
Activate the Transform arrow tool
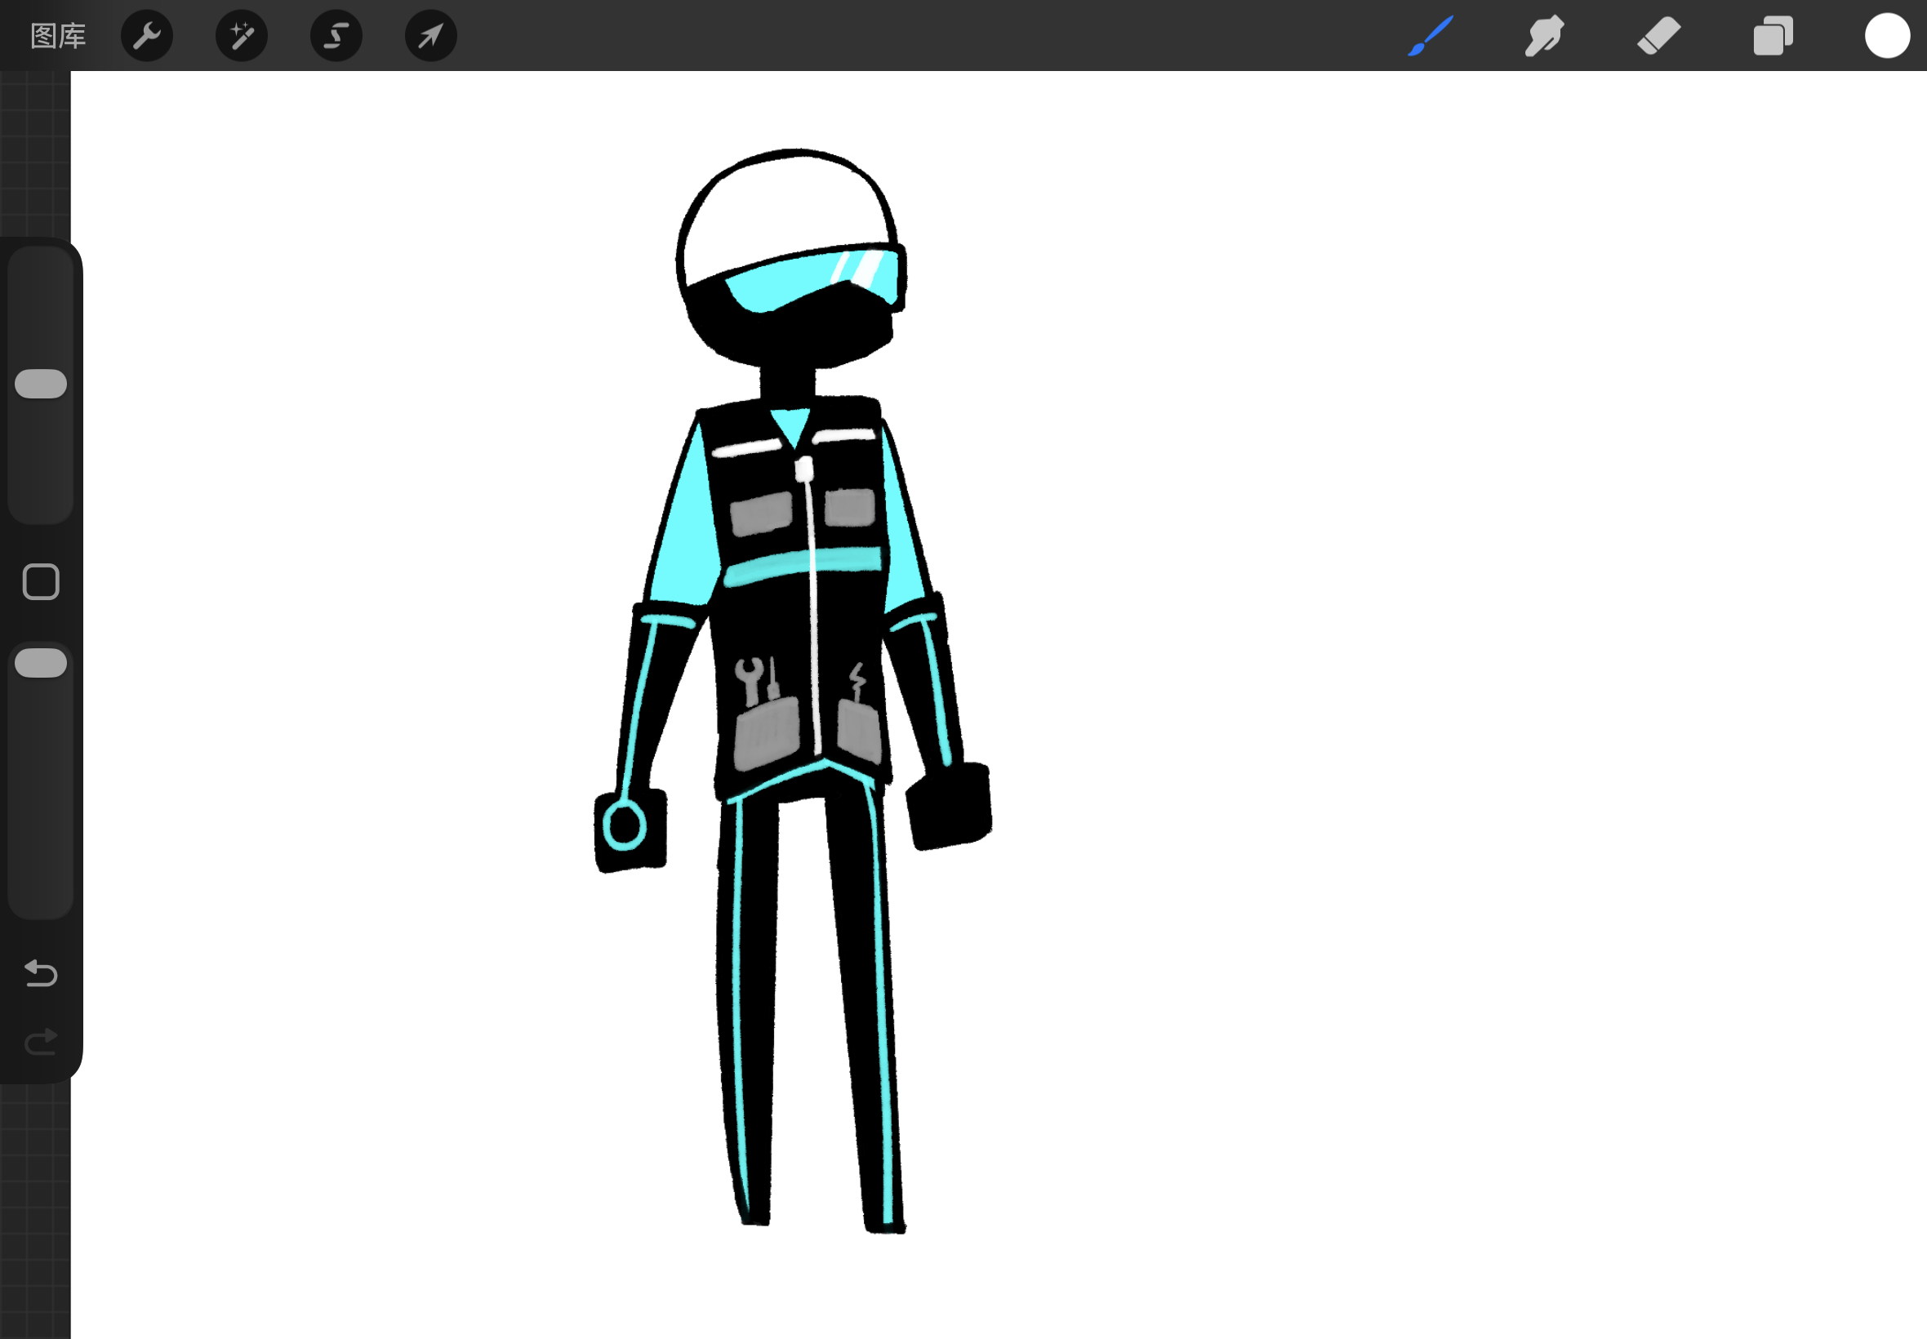point(430,36)
